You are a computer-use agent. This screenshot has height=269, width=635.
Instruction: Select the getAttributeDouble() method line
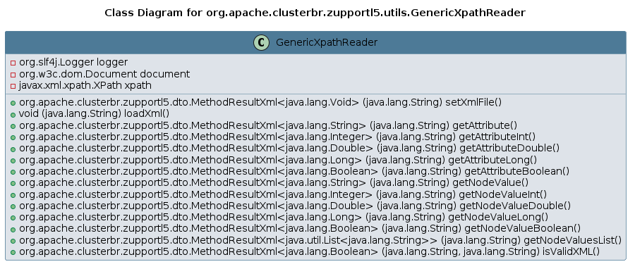pos(289,149)
